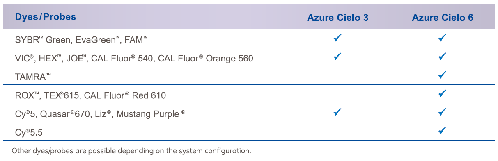Viewport: 498px width, 161px height.
Task: Click the SYBR Green checkmark under Azure Cielo 6
Action: (x=442, y=38)
